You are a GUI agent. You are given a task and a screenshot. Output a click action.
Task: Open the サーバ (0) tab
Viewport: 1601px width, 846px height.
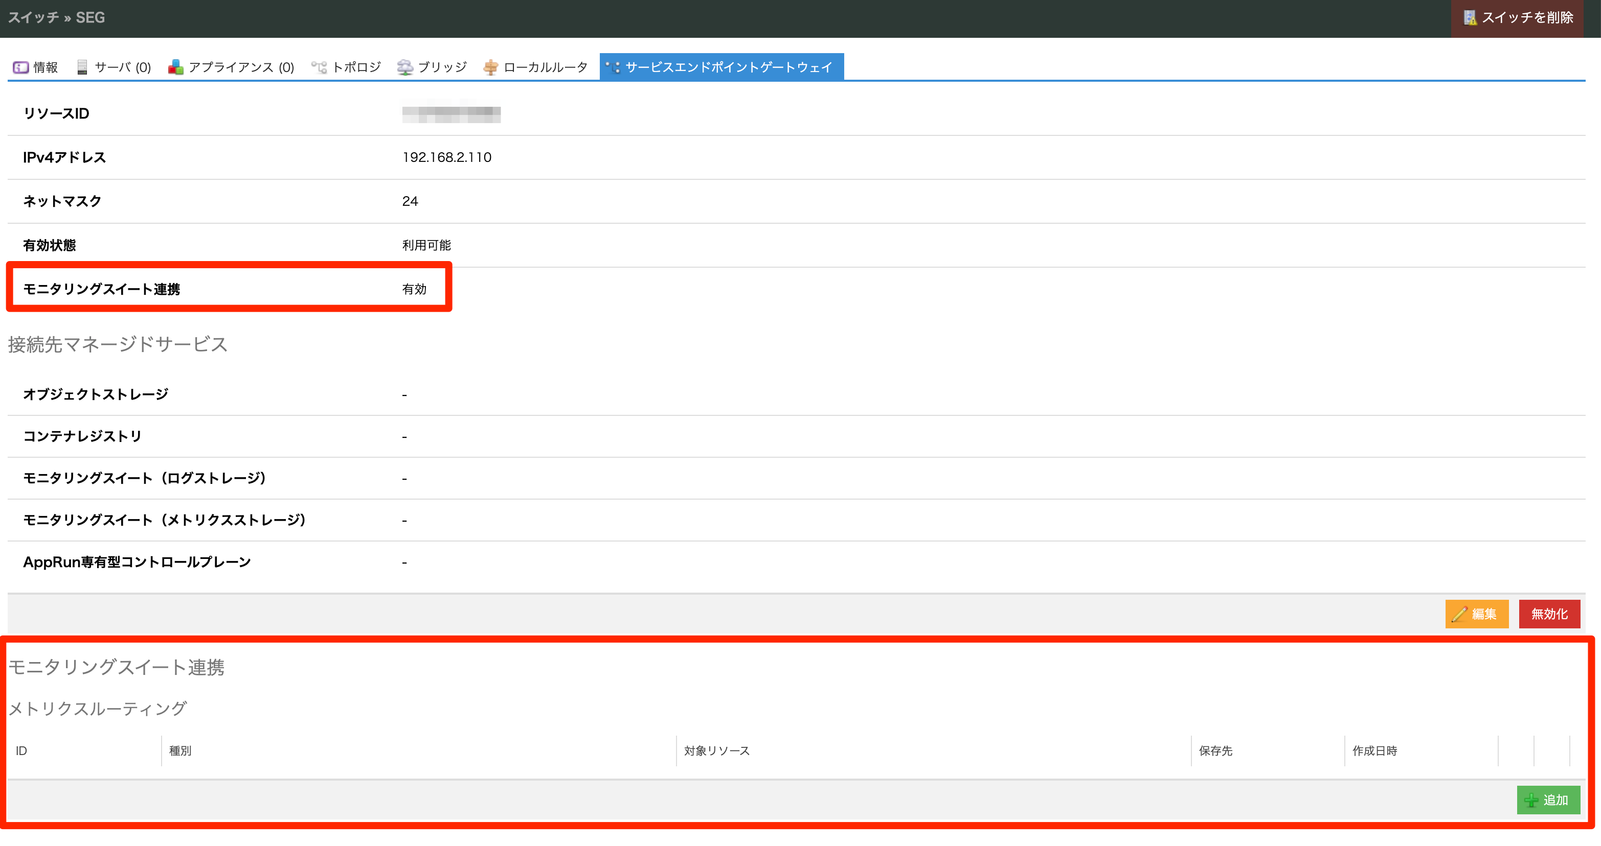(x=122, y=67)
